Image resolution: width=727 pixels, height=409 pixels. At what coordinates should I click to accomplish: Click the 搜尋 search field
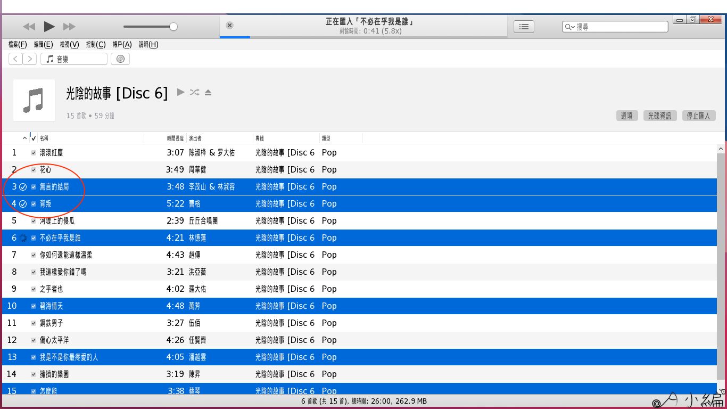[x=615, y=27]
